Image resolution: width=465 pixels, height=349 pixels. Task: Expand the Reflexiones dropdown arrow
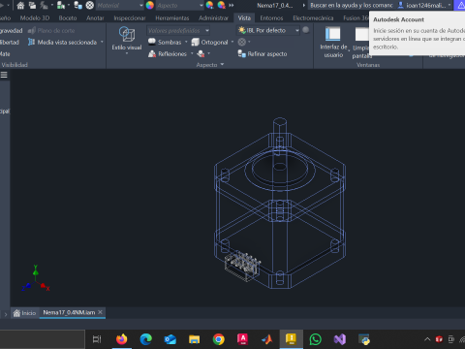pyautogui.click(x=192, y=53)
